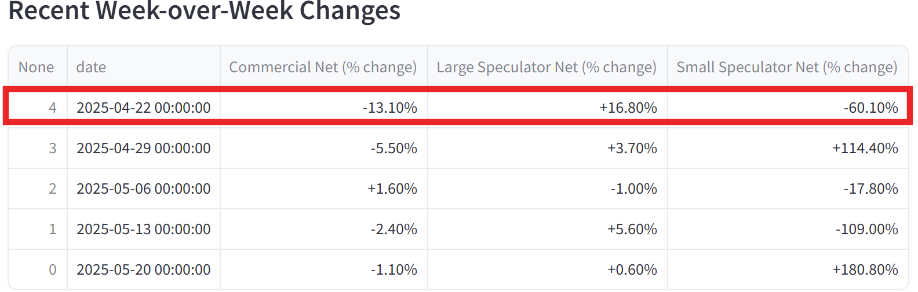Click the +1.60% Commercial Net cell

tap(324, 188)
